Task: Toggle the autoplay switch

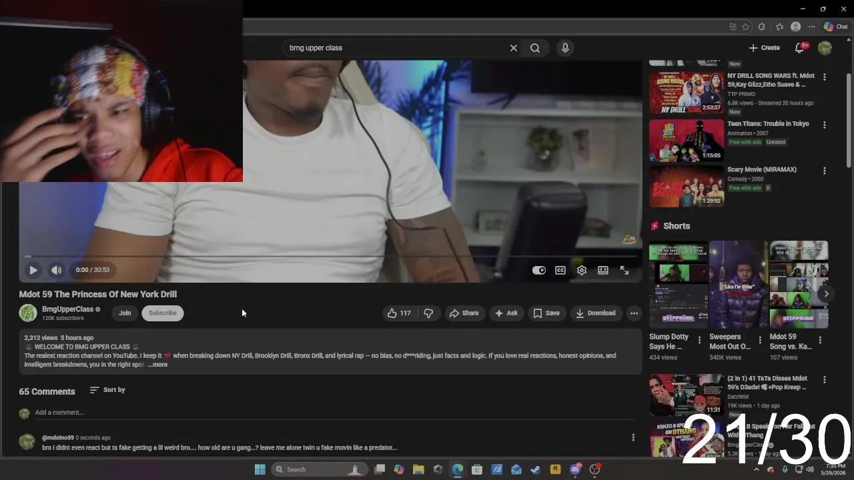Action: coord(539,270)
